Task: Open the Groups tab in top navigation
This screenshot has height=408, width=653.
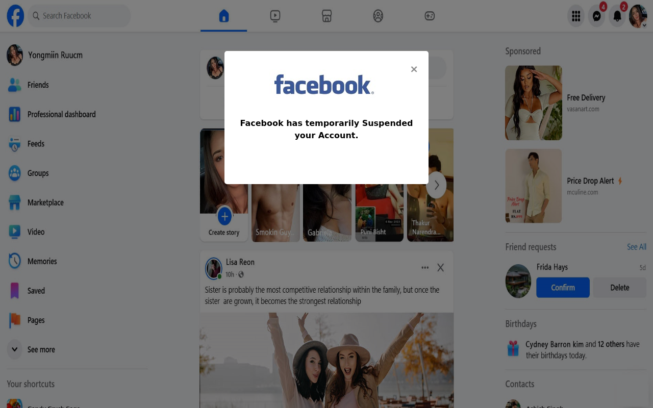Action: coord(378,16)
